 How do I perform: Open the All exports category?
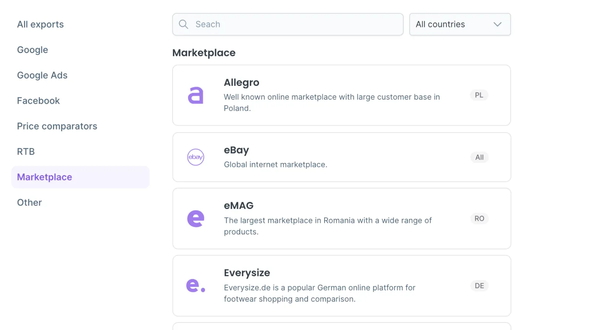[x=40, y=24]
